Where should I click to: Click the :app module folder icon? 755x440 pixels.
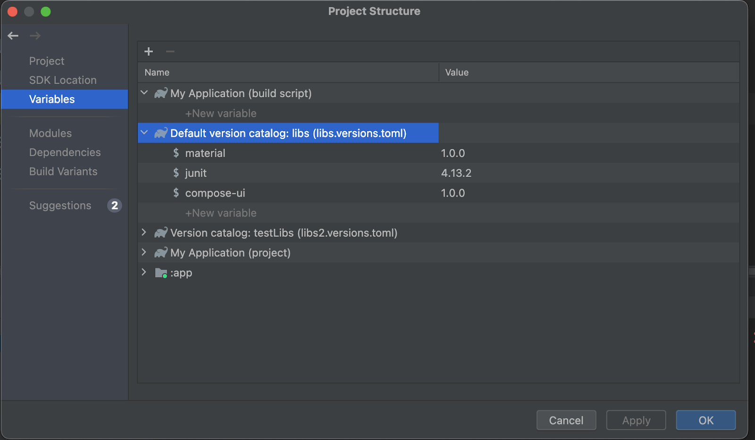click(160, 273)
